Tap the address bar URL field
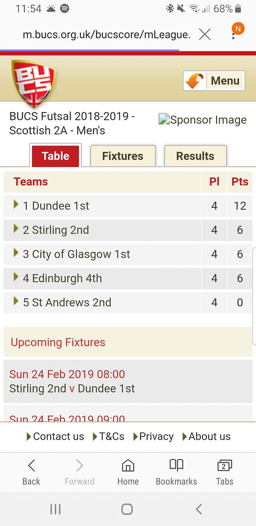256x526 pixels. click(x=106, y=35)
